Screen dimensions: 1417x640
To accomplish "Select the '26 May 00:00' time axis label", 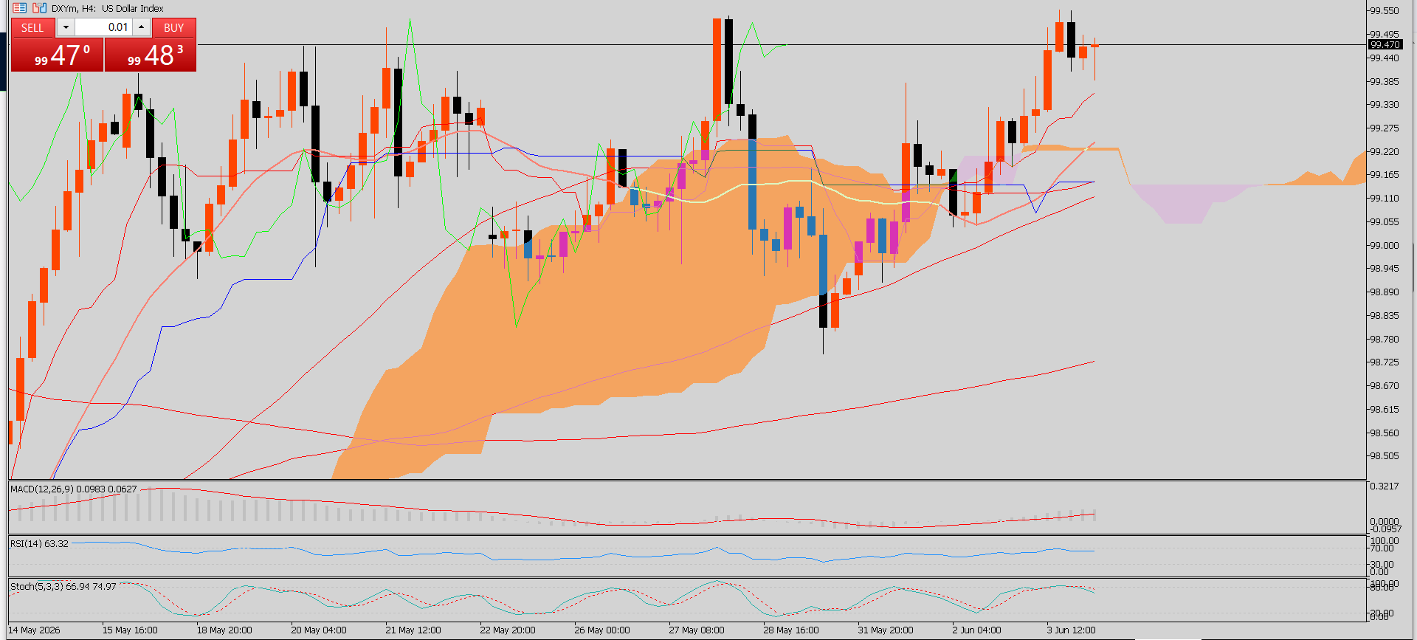I will [x=602, y=630].
